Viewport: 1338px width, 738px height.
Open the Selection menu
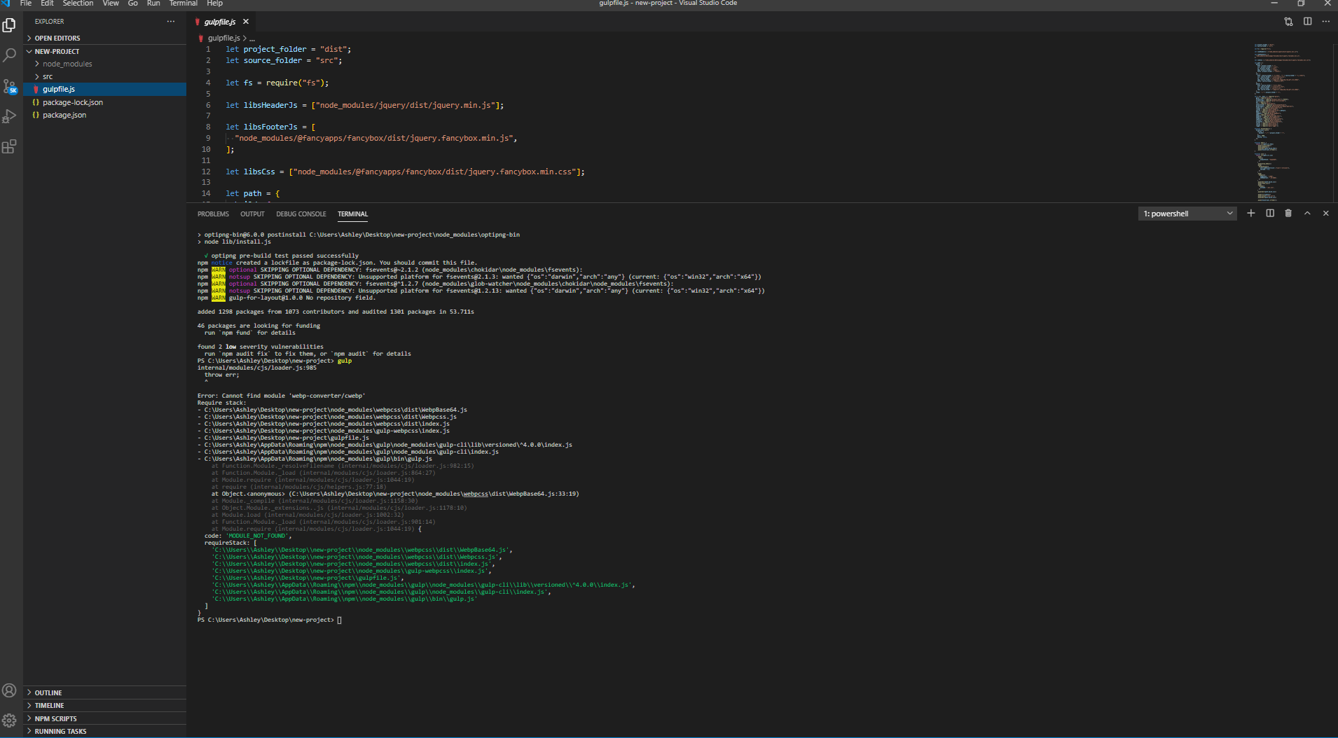78,4
